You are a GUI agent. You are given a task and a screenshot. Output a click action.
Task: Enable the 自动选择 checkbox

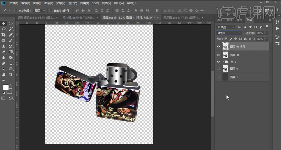coord(16,10)
